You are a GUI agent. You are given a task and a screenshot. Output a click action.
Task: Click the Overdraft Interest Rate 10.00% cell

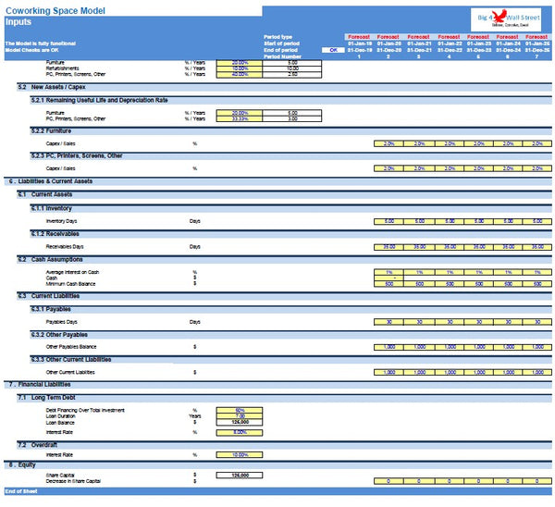(x=240, y=455)
